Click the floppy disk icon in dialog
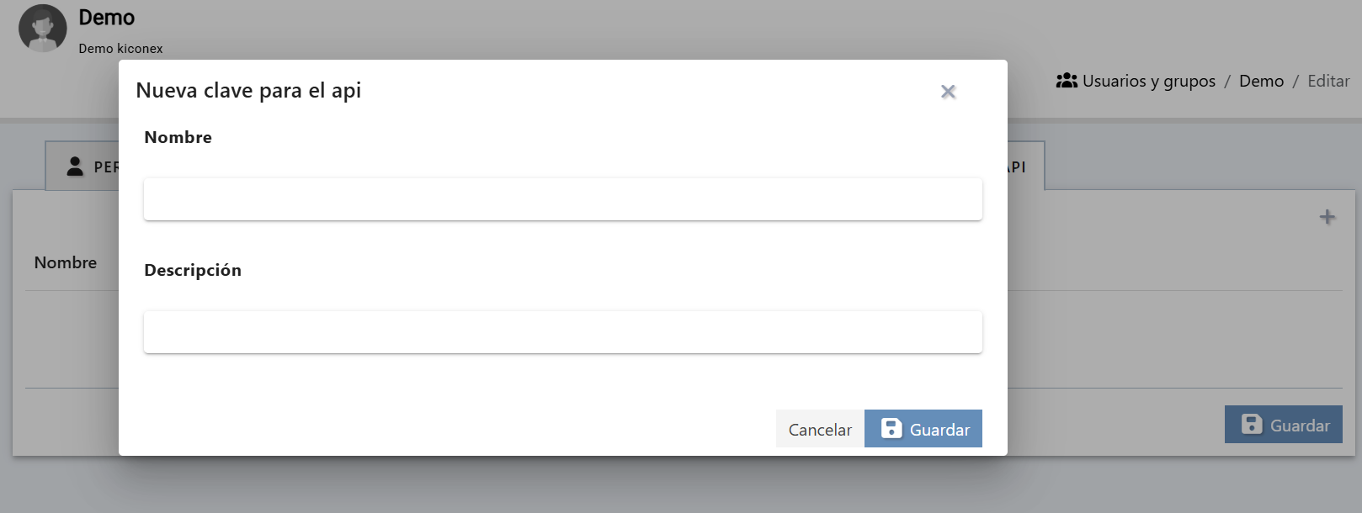1362x513 pixels. pyautogui.click(x=891, y=429)
